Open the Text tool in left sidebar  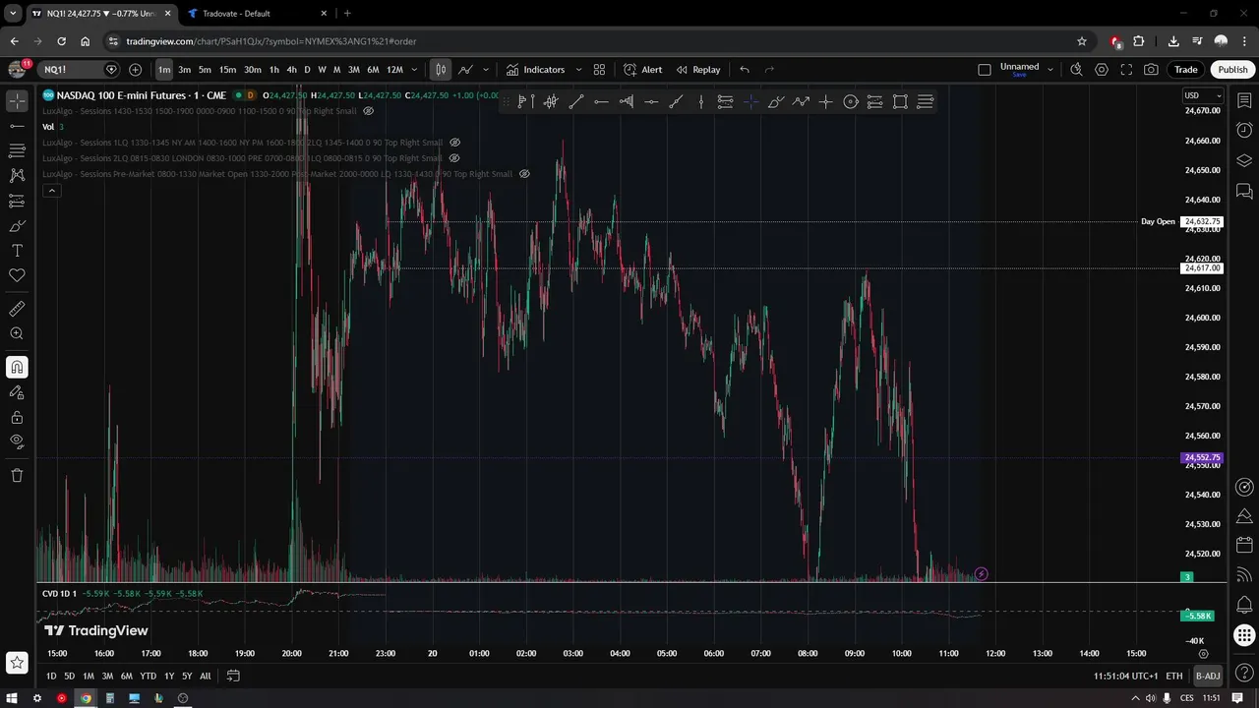(17, 251)
